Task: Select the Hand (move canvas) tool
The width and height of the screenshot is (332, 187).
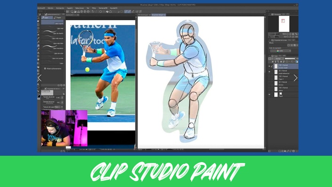Action: click(38, 21)
